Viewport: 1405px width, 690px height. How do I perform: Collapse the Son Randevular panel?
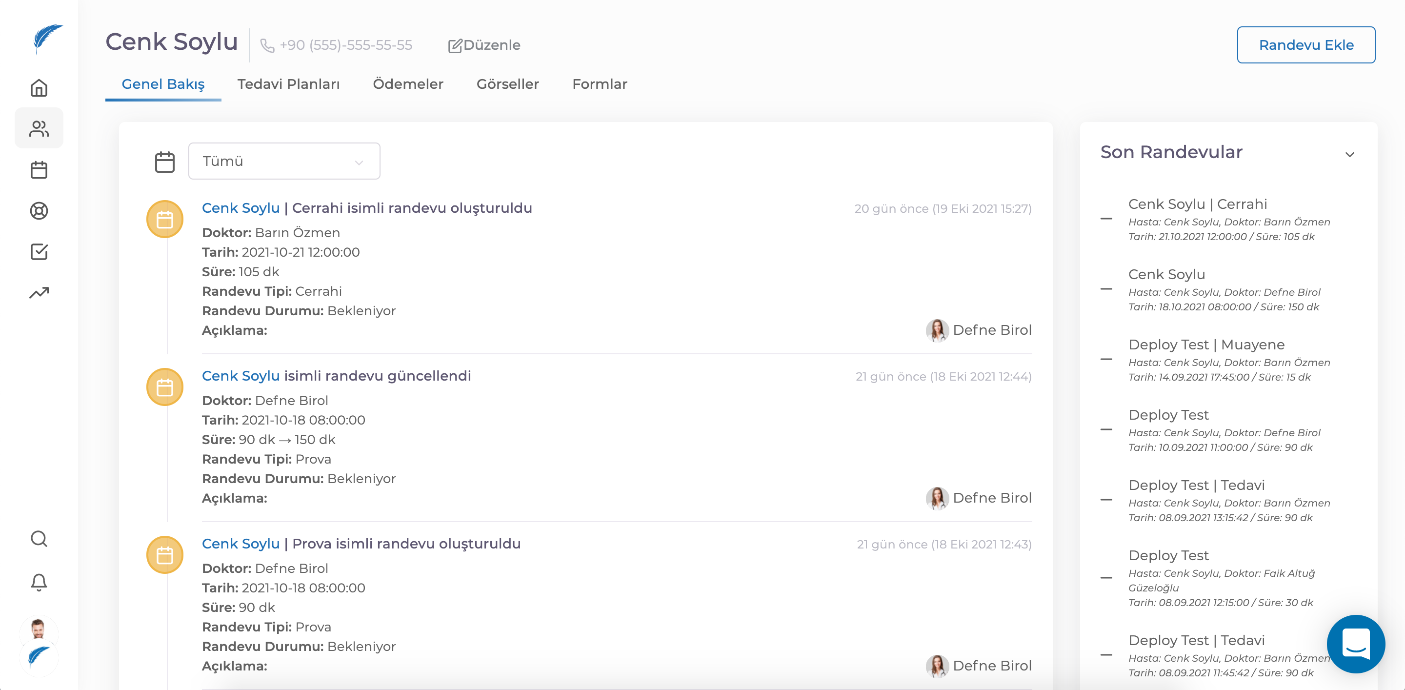click(1350, 154)
